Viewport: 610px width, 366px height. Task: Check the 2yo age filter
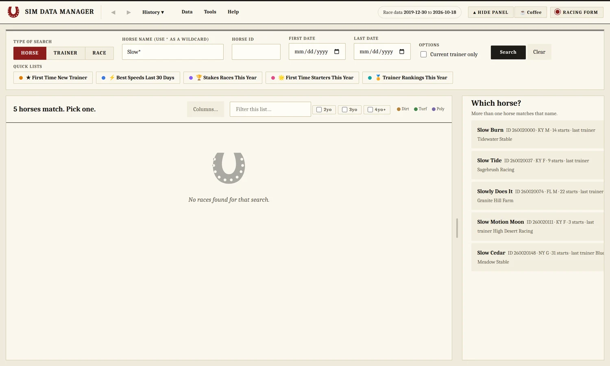pos(319,109)
